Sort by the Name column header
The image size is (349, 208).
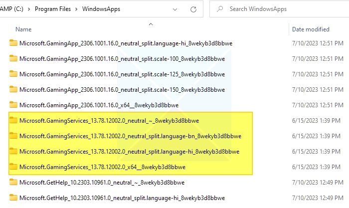[x=23, y=29]
